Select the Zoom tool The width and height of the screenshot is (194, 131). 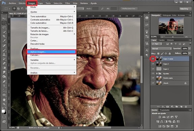click(x=4, y=104)
